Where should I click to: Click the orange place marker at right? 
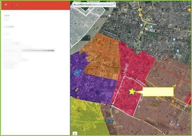click(x=172, y=101)
